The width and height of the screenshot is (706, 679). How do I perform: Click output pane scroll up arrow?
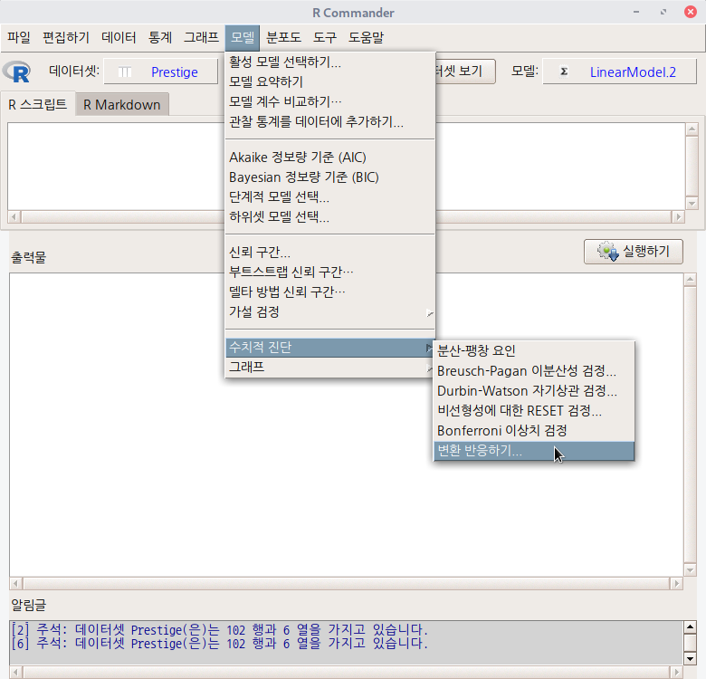click(x=690, y=280)
